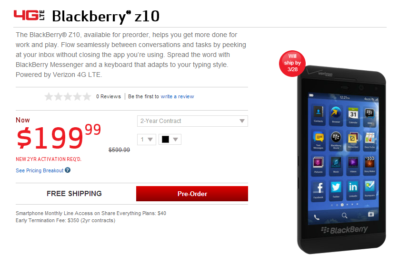399x263 pixels.
Task: Click the Calendar 31 icon on the phone
Action: (353, 115)
